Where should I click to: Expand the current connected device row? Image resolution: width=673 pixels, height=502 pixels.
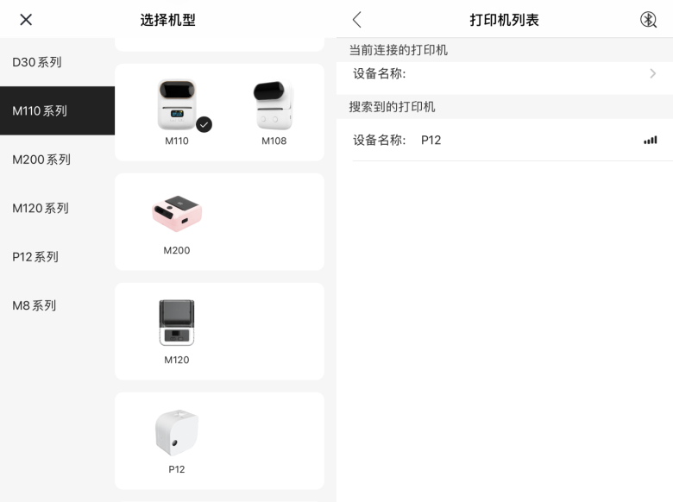[x=505, y=74]
